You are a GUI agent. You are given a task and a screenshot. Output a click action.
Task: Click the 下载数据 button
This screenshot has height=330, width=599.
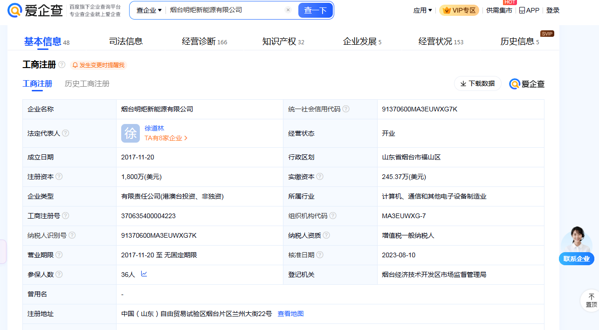pos(477,83)
